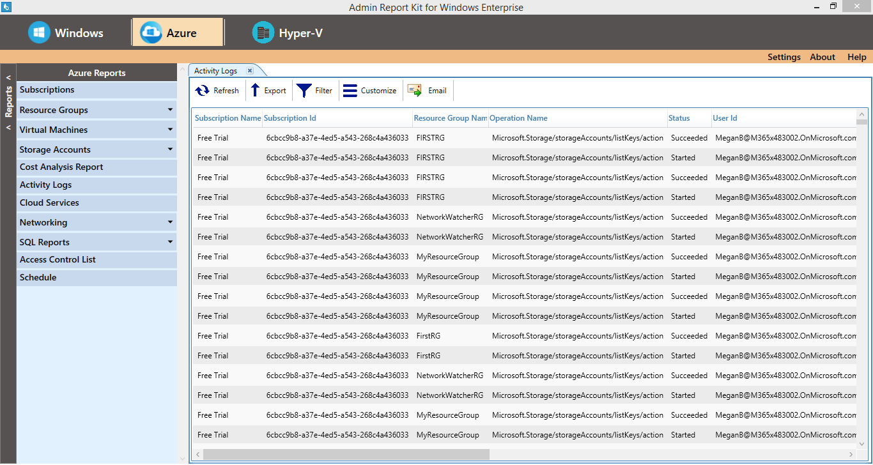Open the Schedule item in sidebar
873x465 pixels.
click(x=97, y=278)
